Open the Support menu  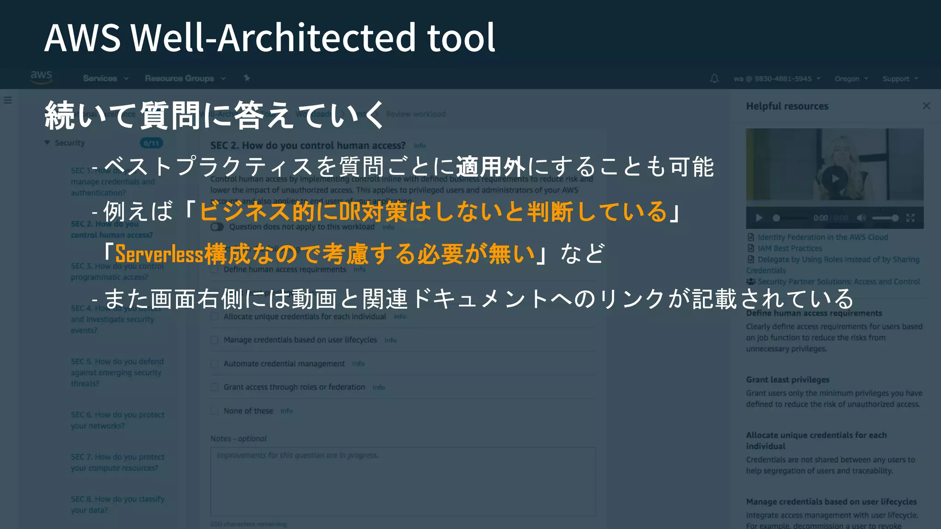900,79
